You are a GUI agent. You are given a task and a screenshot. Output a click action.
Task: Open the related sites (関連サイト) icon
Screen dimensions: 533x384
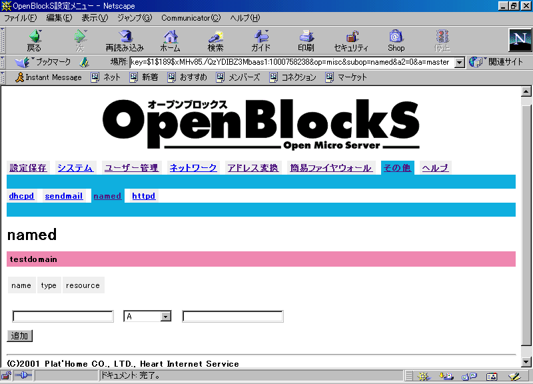pyautogui.click(x=496, y=62)
